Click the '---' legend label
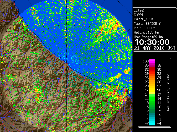The height and width of the screenshot is (132, 177). (158, 61)
